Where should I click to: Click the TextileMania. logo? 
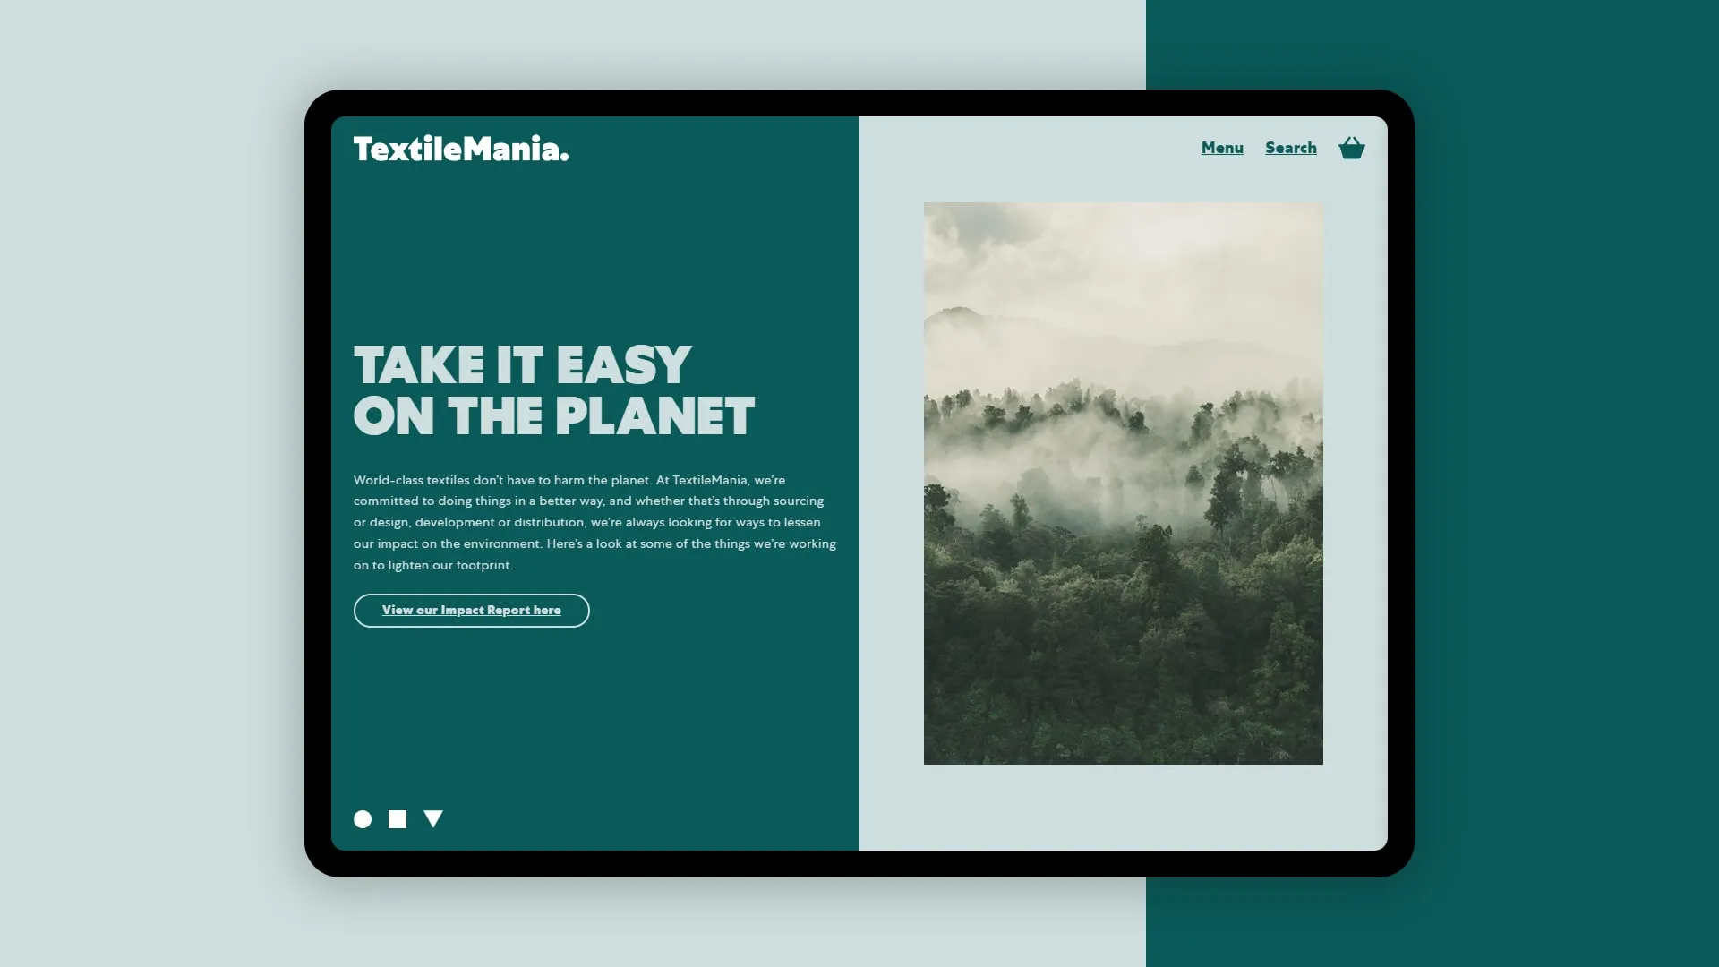coord(460,149)
